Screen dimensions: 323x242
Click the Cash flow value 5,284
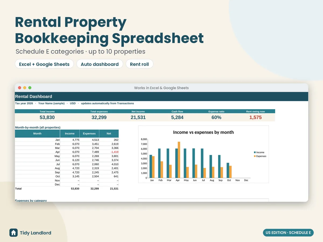pos(177,118)
